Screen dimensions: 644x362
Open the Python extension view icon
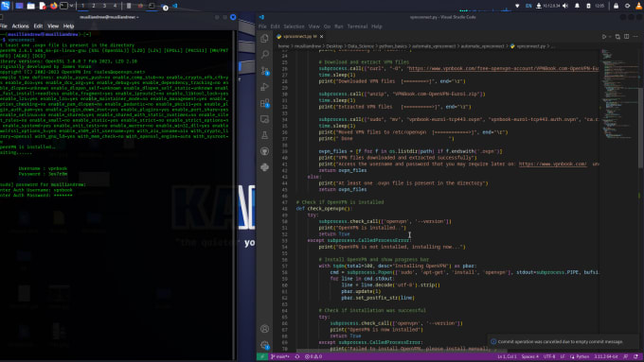(x=264, y=167)
